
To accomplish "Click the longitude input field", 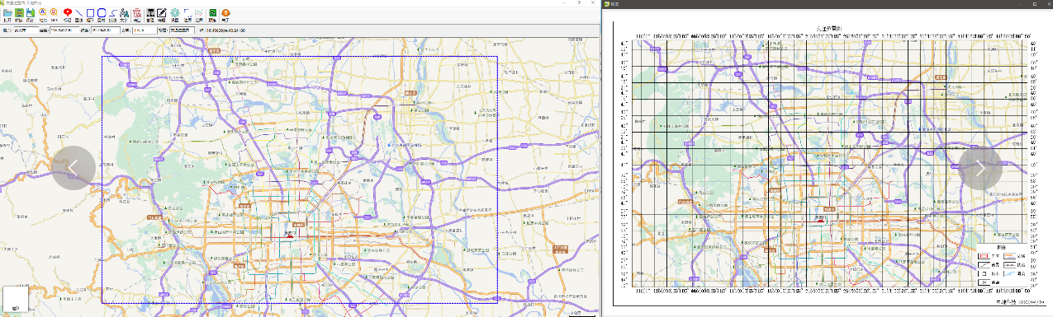I will point(64,30).
